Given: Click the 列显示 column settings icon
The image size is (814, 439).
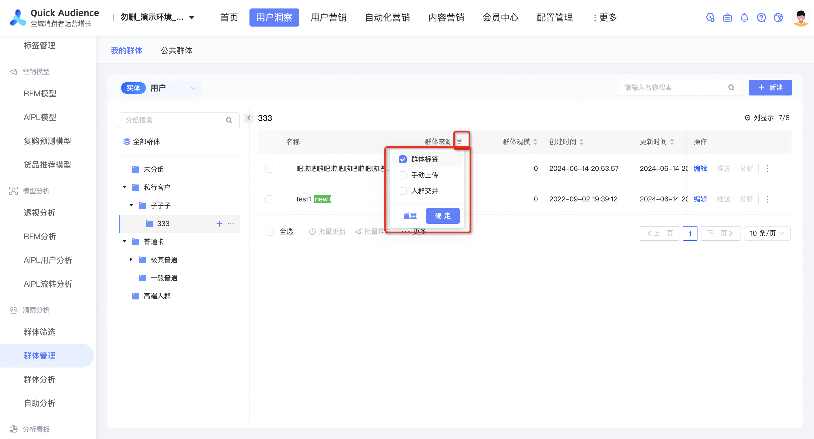Looking at the screenshot, I should (747, 118).
